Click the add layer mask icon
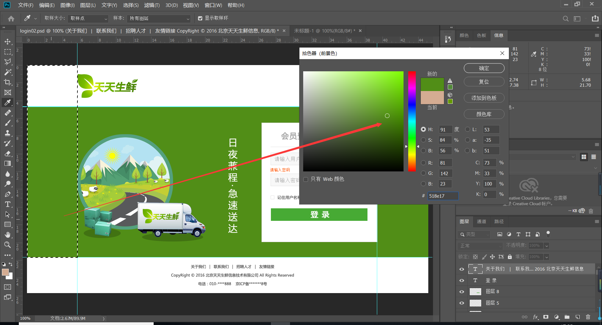 pyautogui.click(x=546, y=317)
